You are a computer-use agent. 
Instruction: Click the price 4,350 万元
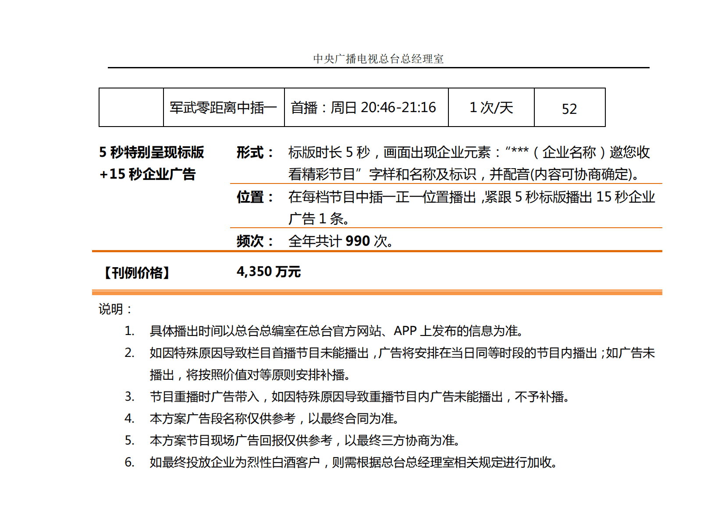(269, 272)
